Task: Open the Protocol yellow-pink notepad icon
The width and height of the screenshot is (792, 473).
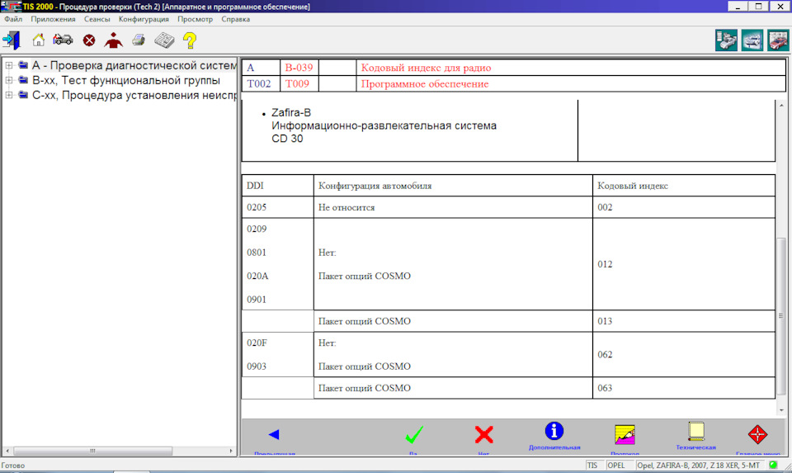Action: click(625, 434)
